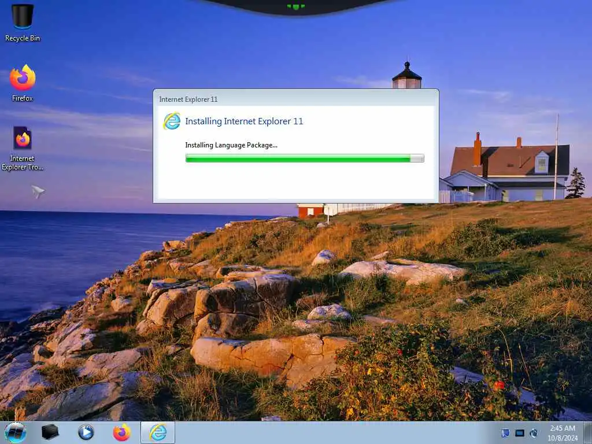This screenshot has height=444, width=592.
Task: Click the round swirl tray icon
Action: pos(534,432)
